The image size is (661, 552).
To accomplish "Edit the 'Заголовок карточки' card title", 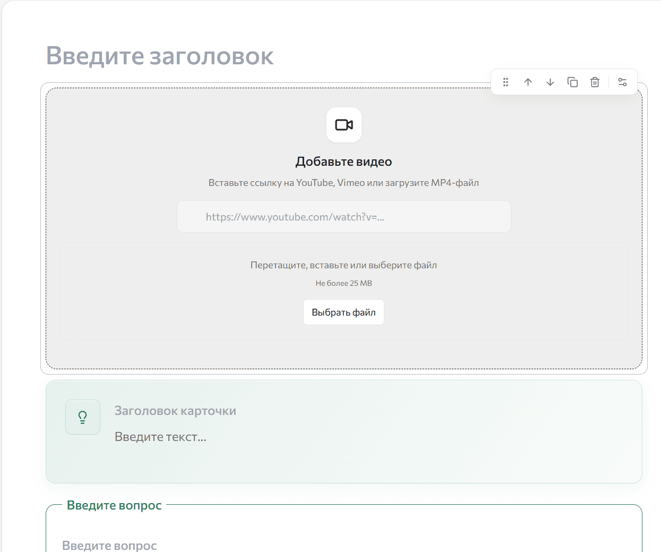I will (x=176, y=411).
